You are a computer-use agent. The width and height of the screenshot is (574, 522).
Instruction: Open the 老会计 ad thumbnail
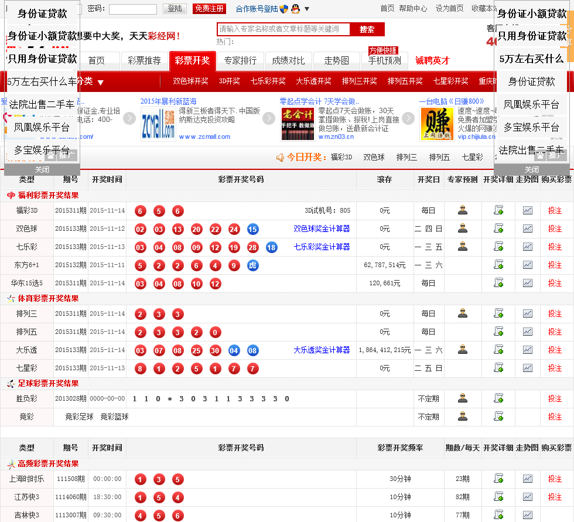click(298, 124)
